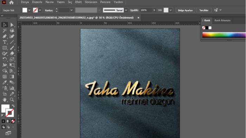The image size is (246, 138).
Task: Select the Shape Builder tool
Action: pos(5,71)
